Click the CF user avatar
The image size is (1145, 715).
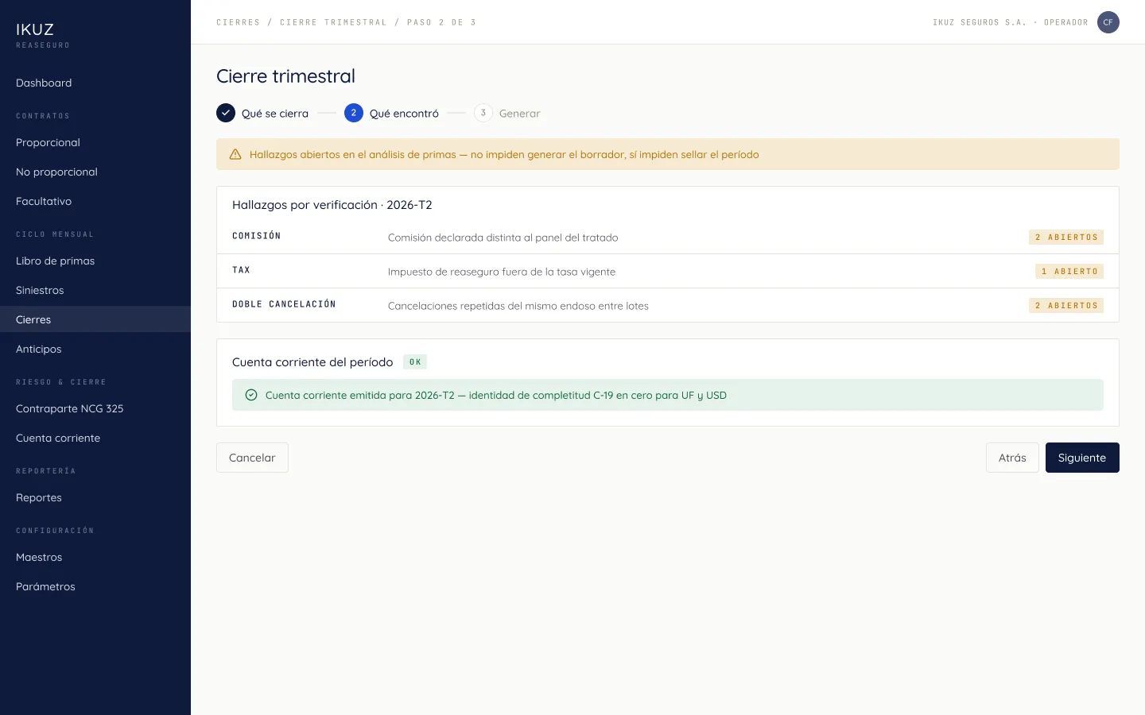pyautogui.click(x=1108, y=22)
